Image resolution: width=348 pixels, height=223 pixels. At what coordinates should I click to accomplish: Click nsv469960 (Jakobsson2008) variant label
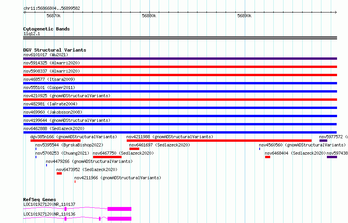click(53, 112)
